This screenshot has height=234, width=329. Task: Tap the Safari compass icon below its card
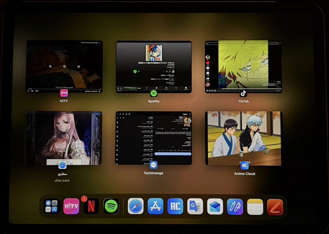63,165
